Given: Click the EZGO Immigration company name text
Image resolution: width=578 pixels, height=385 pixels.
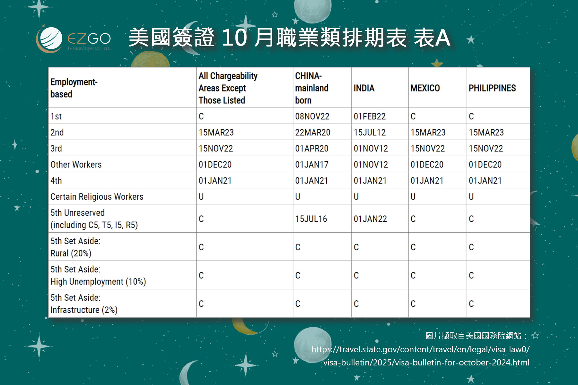Looking at the screenshot, I should click(x=89, y=40).
